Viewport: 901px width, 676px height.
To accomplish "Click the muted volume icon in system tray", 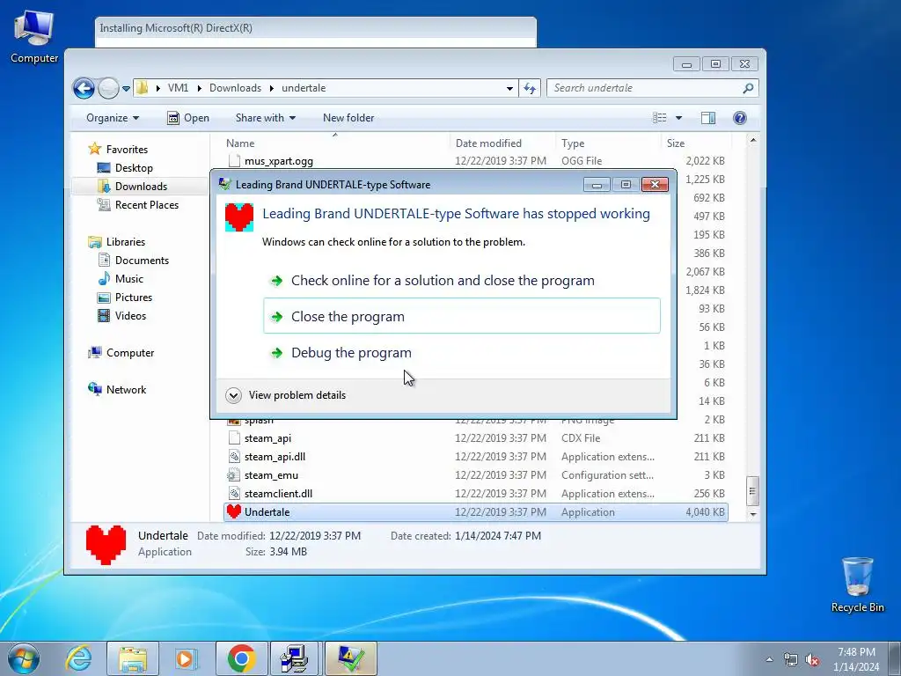I will pyautogui.click(x=812, y=660).
